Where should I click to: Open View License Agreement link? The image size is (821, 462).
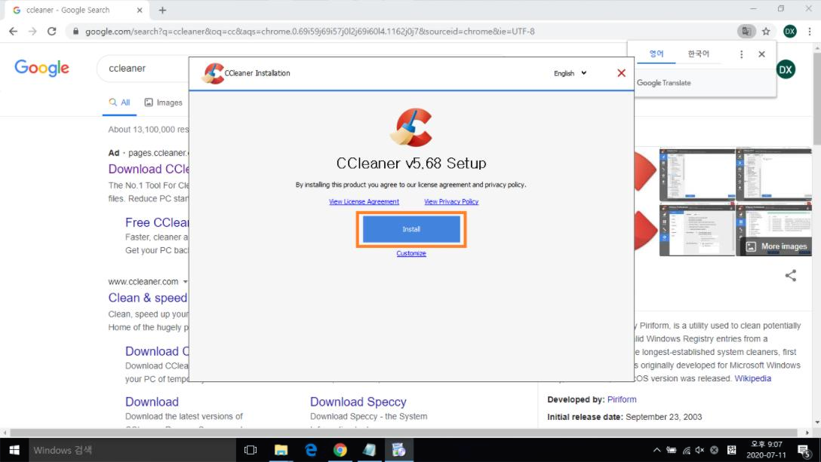point(364,201)
